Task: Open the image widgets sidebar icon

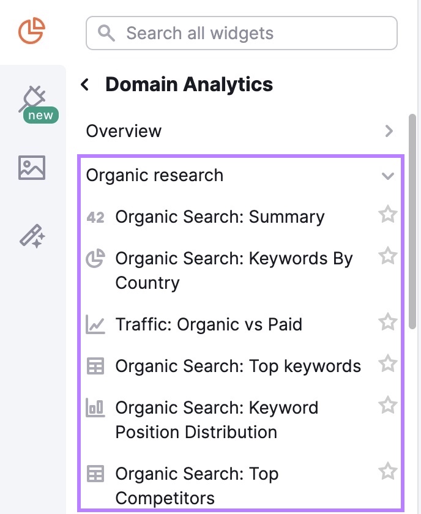Action: 32,168
